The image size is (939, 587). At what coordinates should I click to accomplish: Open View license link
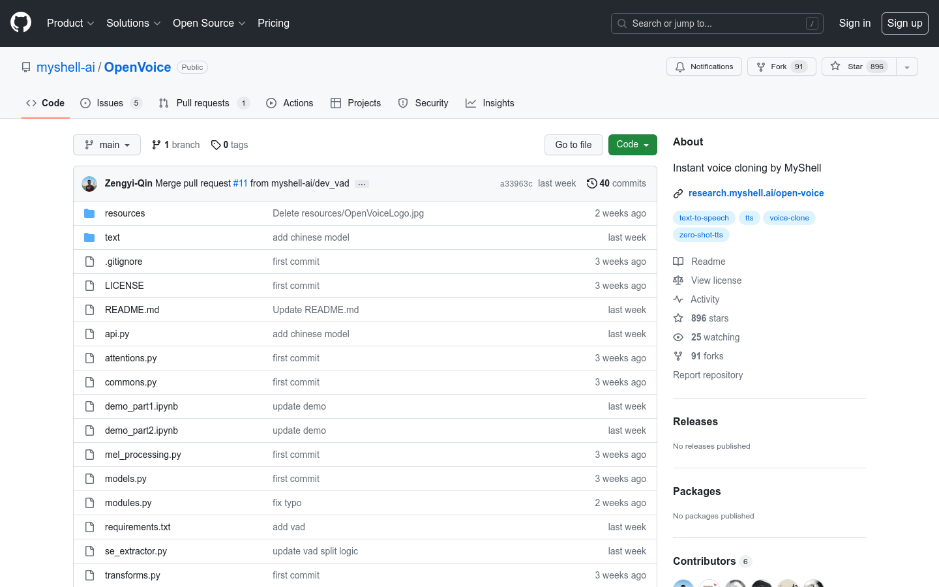[708, 280]
